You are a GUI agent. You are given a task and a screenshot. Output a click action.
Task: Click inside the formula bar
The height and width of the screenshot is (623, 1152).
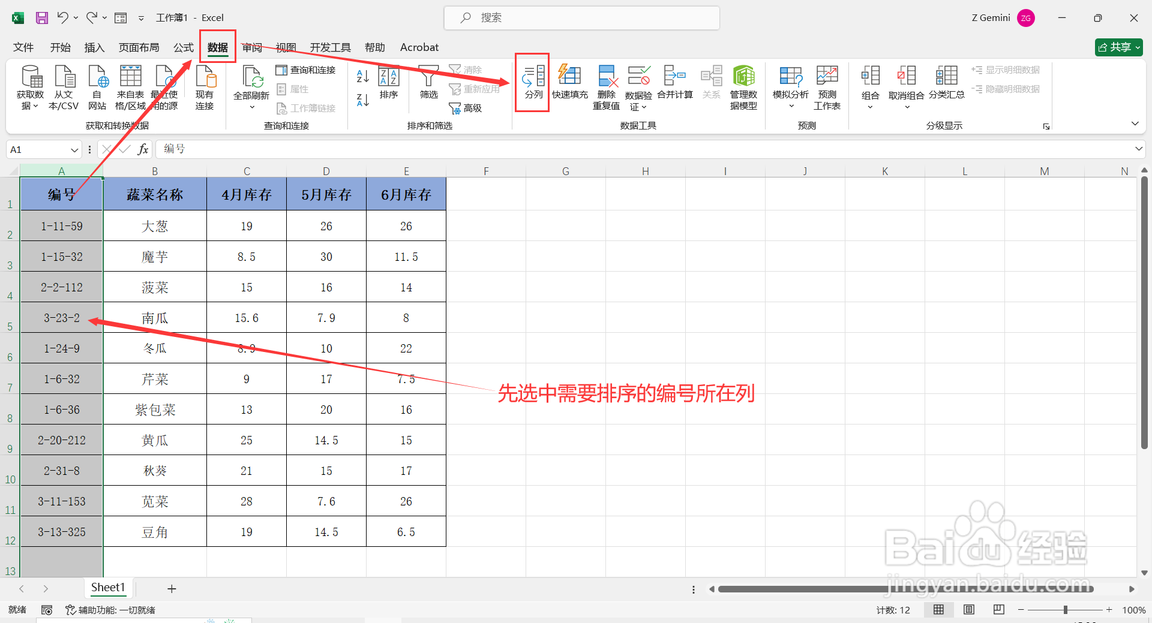pos(360,149)
